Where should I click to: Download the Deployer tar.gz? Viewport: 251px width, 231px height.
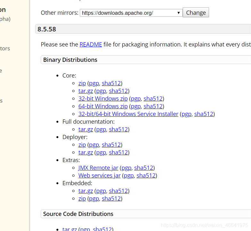point(86,153)
